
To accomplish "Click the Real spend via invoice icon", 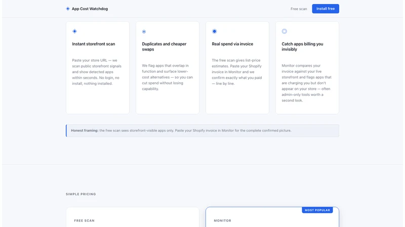I will pyautogui.click(x=214, y=31).
